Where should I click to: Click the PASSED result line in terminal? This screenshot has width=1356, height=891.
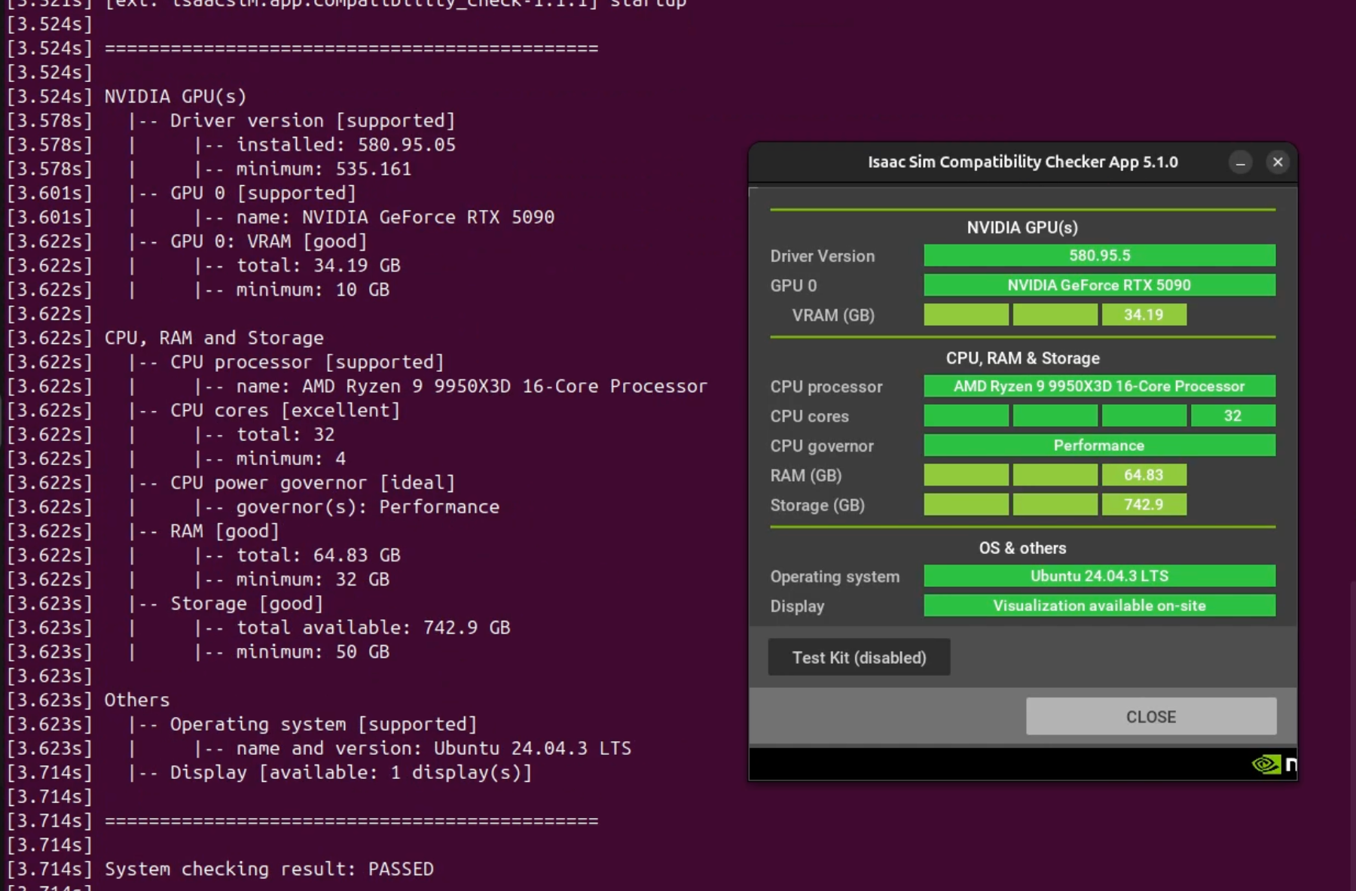(x=269, y=869)
